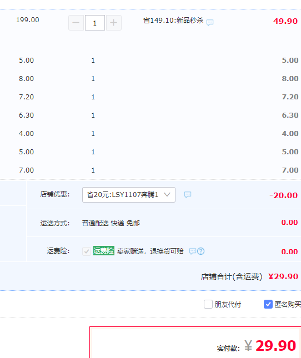Viewport: 301px width, 358px height.
Task: Toggle the 运费险 checkbox
Action: point(87,251)
